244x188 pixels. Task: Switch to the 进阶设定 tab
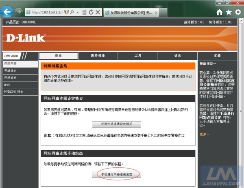(98, 56)
